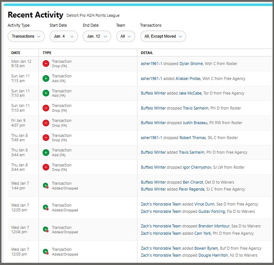
Task: Open the All, Except Moved transactions dropdown
Action: coord(163,36)
